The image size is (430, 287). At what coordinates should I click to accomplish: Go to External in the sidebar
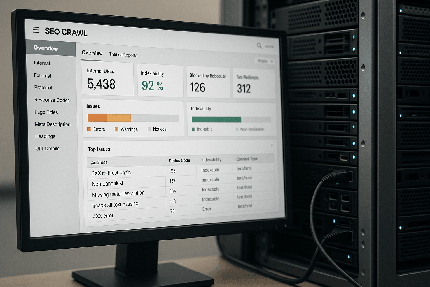pyautogui.click(x=43, y=75)
